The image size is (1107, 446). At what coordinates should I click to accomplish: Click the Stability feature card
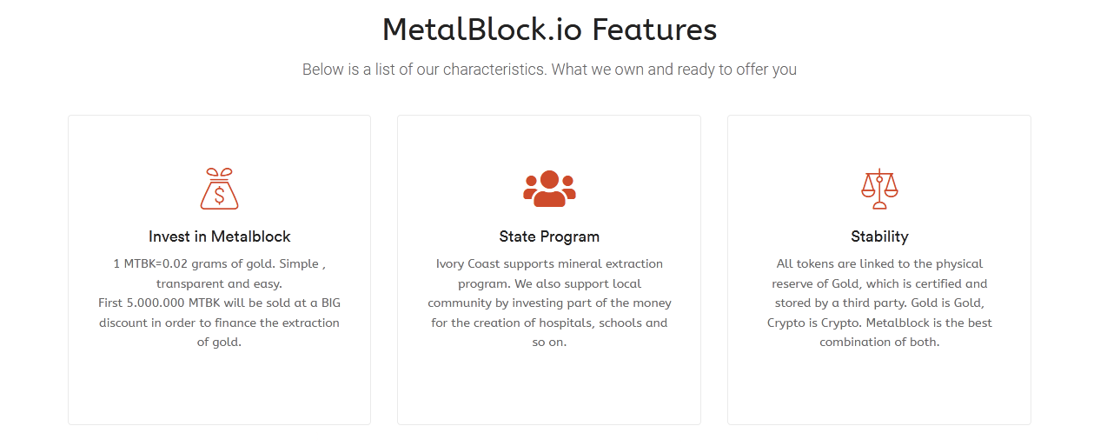(x=879, y=270)
